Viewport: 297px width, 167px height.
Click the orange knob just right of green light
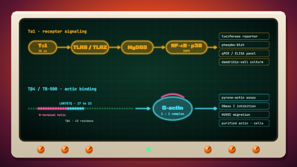[x=208, y=149]
